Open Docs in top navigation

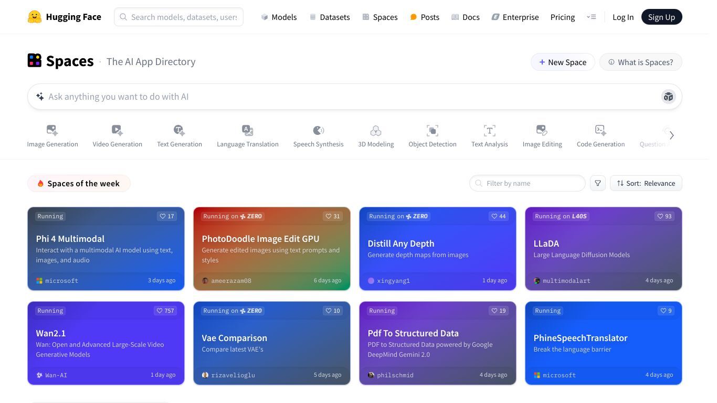click(466, 17)
